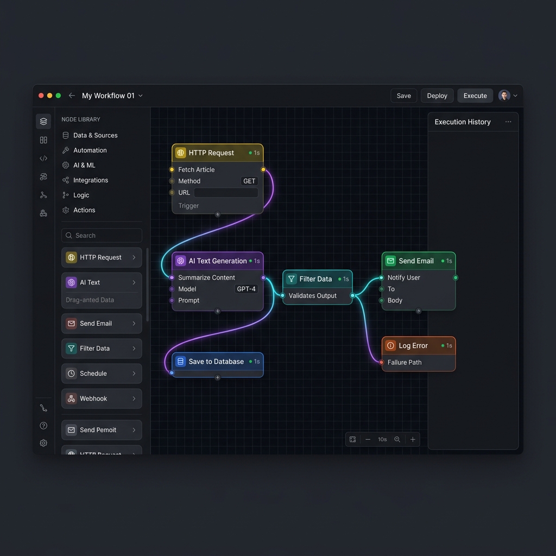Click the fit-to-view icon on the canvas toolbar
Screen dimensions: 556x556
coord(353,439)
